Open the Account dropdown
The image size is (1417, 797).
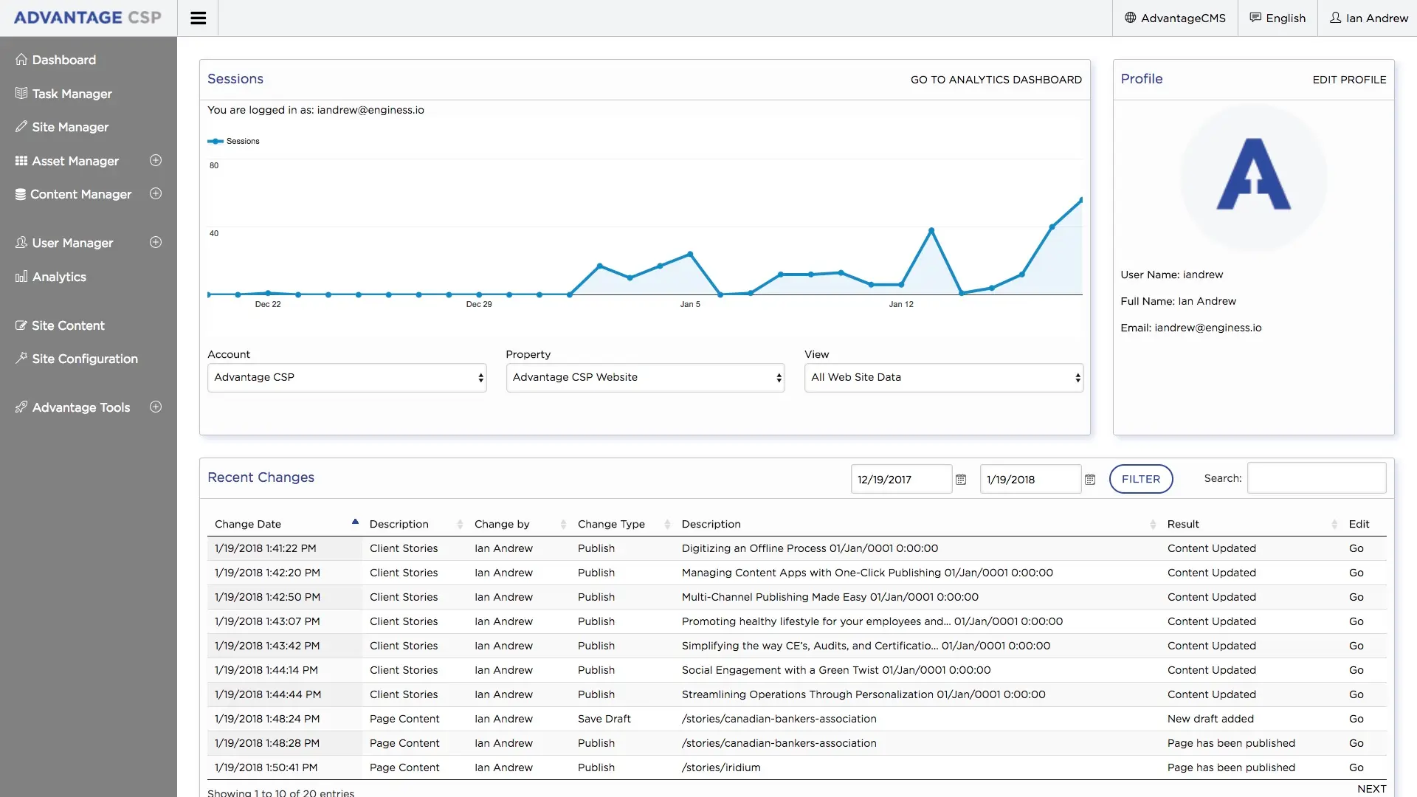click(x=347, y=378)
